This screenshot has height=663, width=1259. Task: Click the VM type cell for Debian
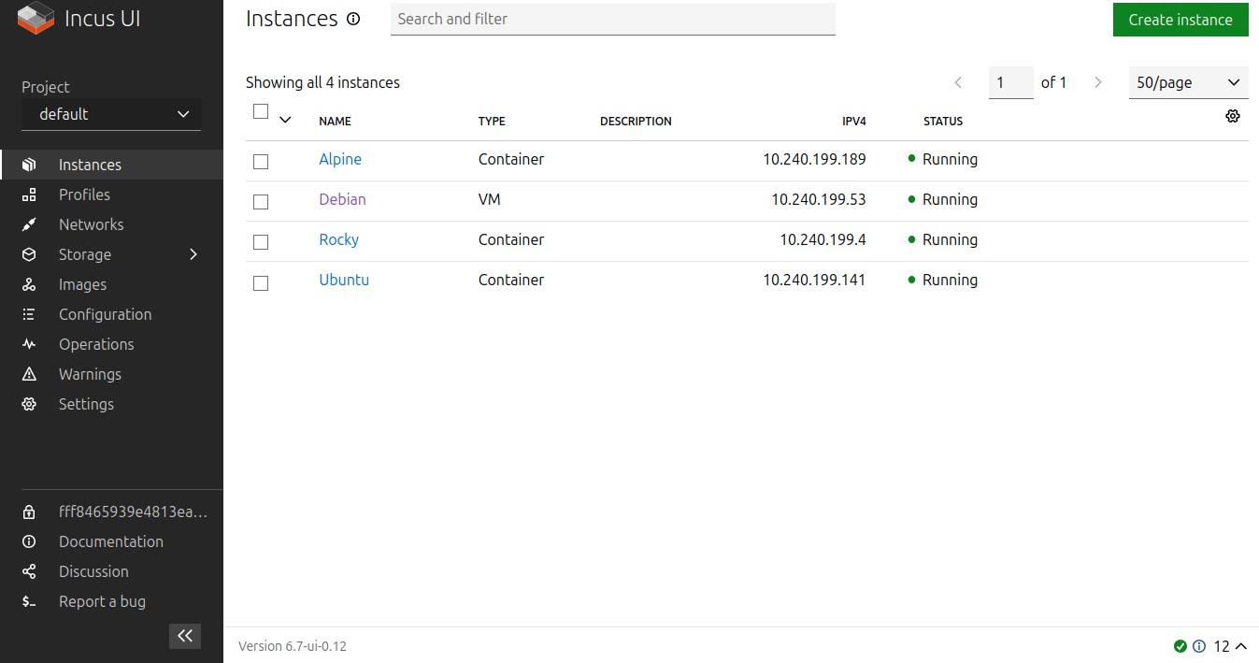coord(489,199)
